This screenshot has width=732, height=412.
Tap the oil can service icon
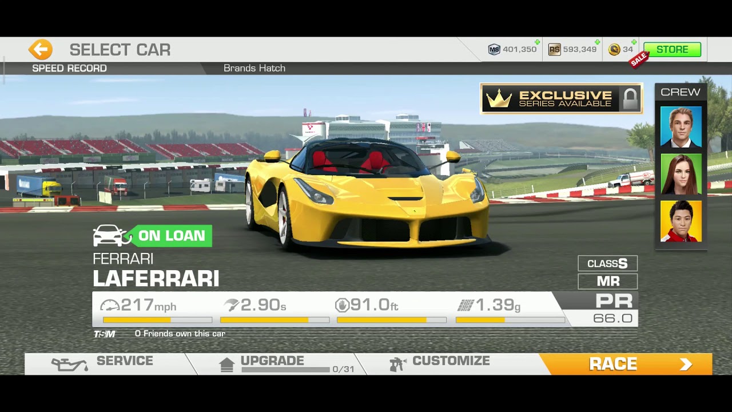point(70,365)
